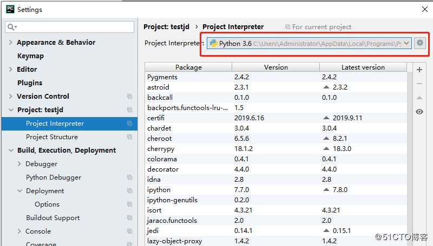This screenshot has height=246, width=433.
Task: Click the minus icon to uninstall package
Action: coord(419,84)
